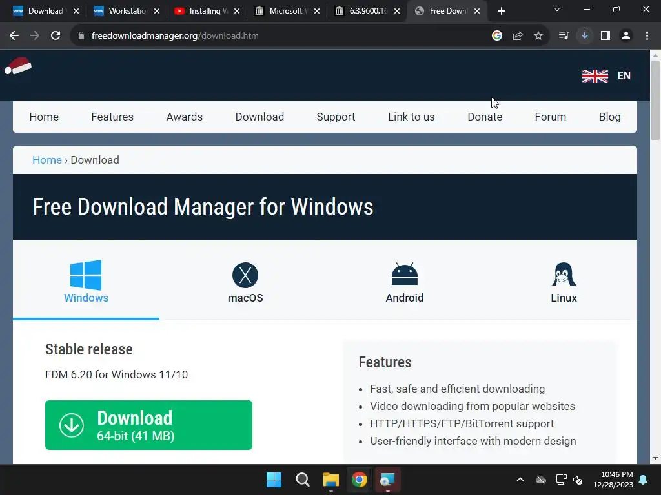Open the Donate navigation item
This screenshot has height=495, width=661.
[x=485, y=117]
